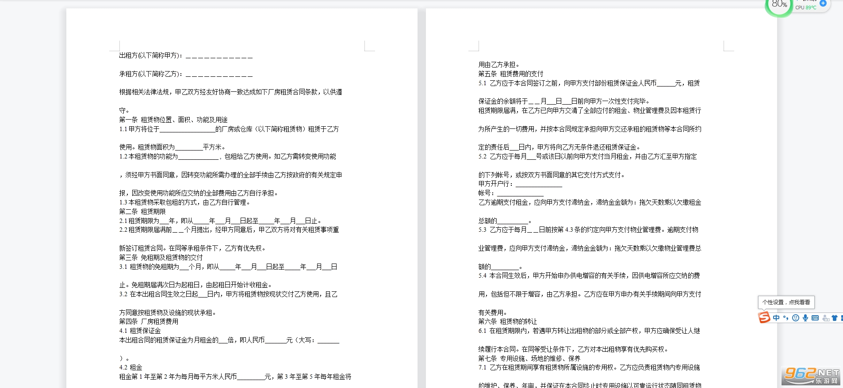Image resolution: width=843 pixels, height=388 pixels.
Task: Click the greyed account login icon
Action: pyautogui.click(x=825, y=318)
